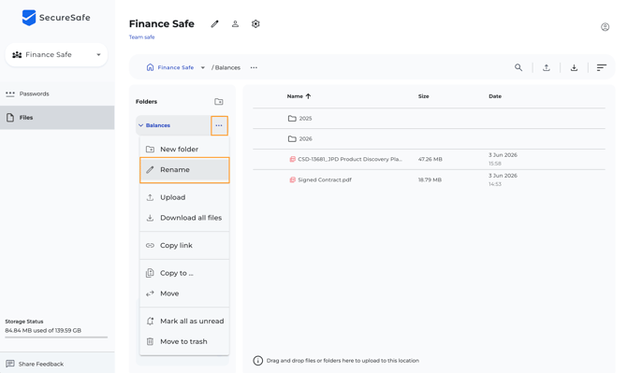Click the 84.84 MB used storage text
Viewport: 627px width, 373px height.
click(x=43, y=330)
